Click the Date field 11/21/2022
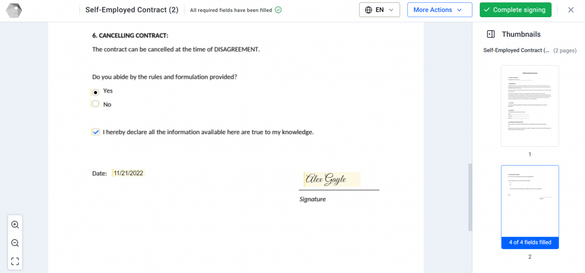Screen dimensions: 585x273 tap(129, 174)
